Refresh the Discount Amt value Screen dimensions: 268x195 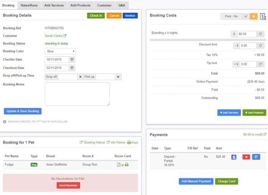pos(260,46)
